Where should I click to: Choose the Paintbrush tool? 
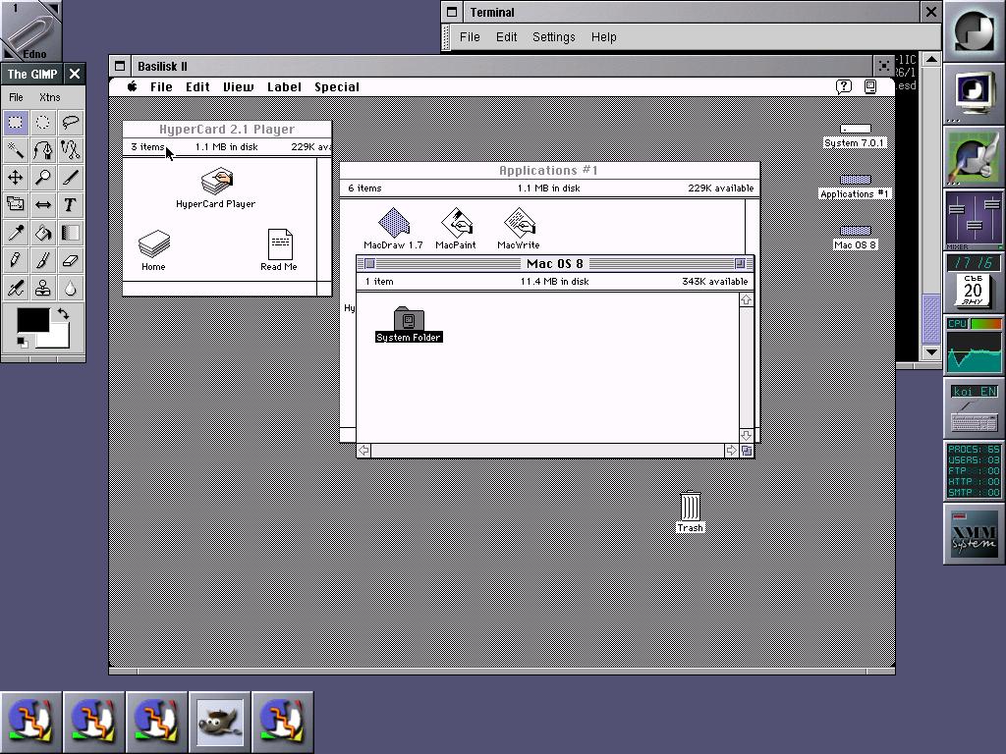pyautogui.click(x=43, y=259)
